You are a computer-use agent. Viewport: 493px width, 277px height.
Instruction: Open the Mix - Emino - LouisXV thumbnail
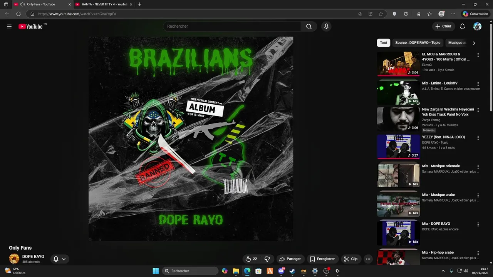coord(398,92)
